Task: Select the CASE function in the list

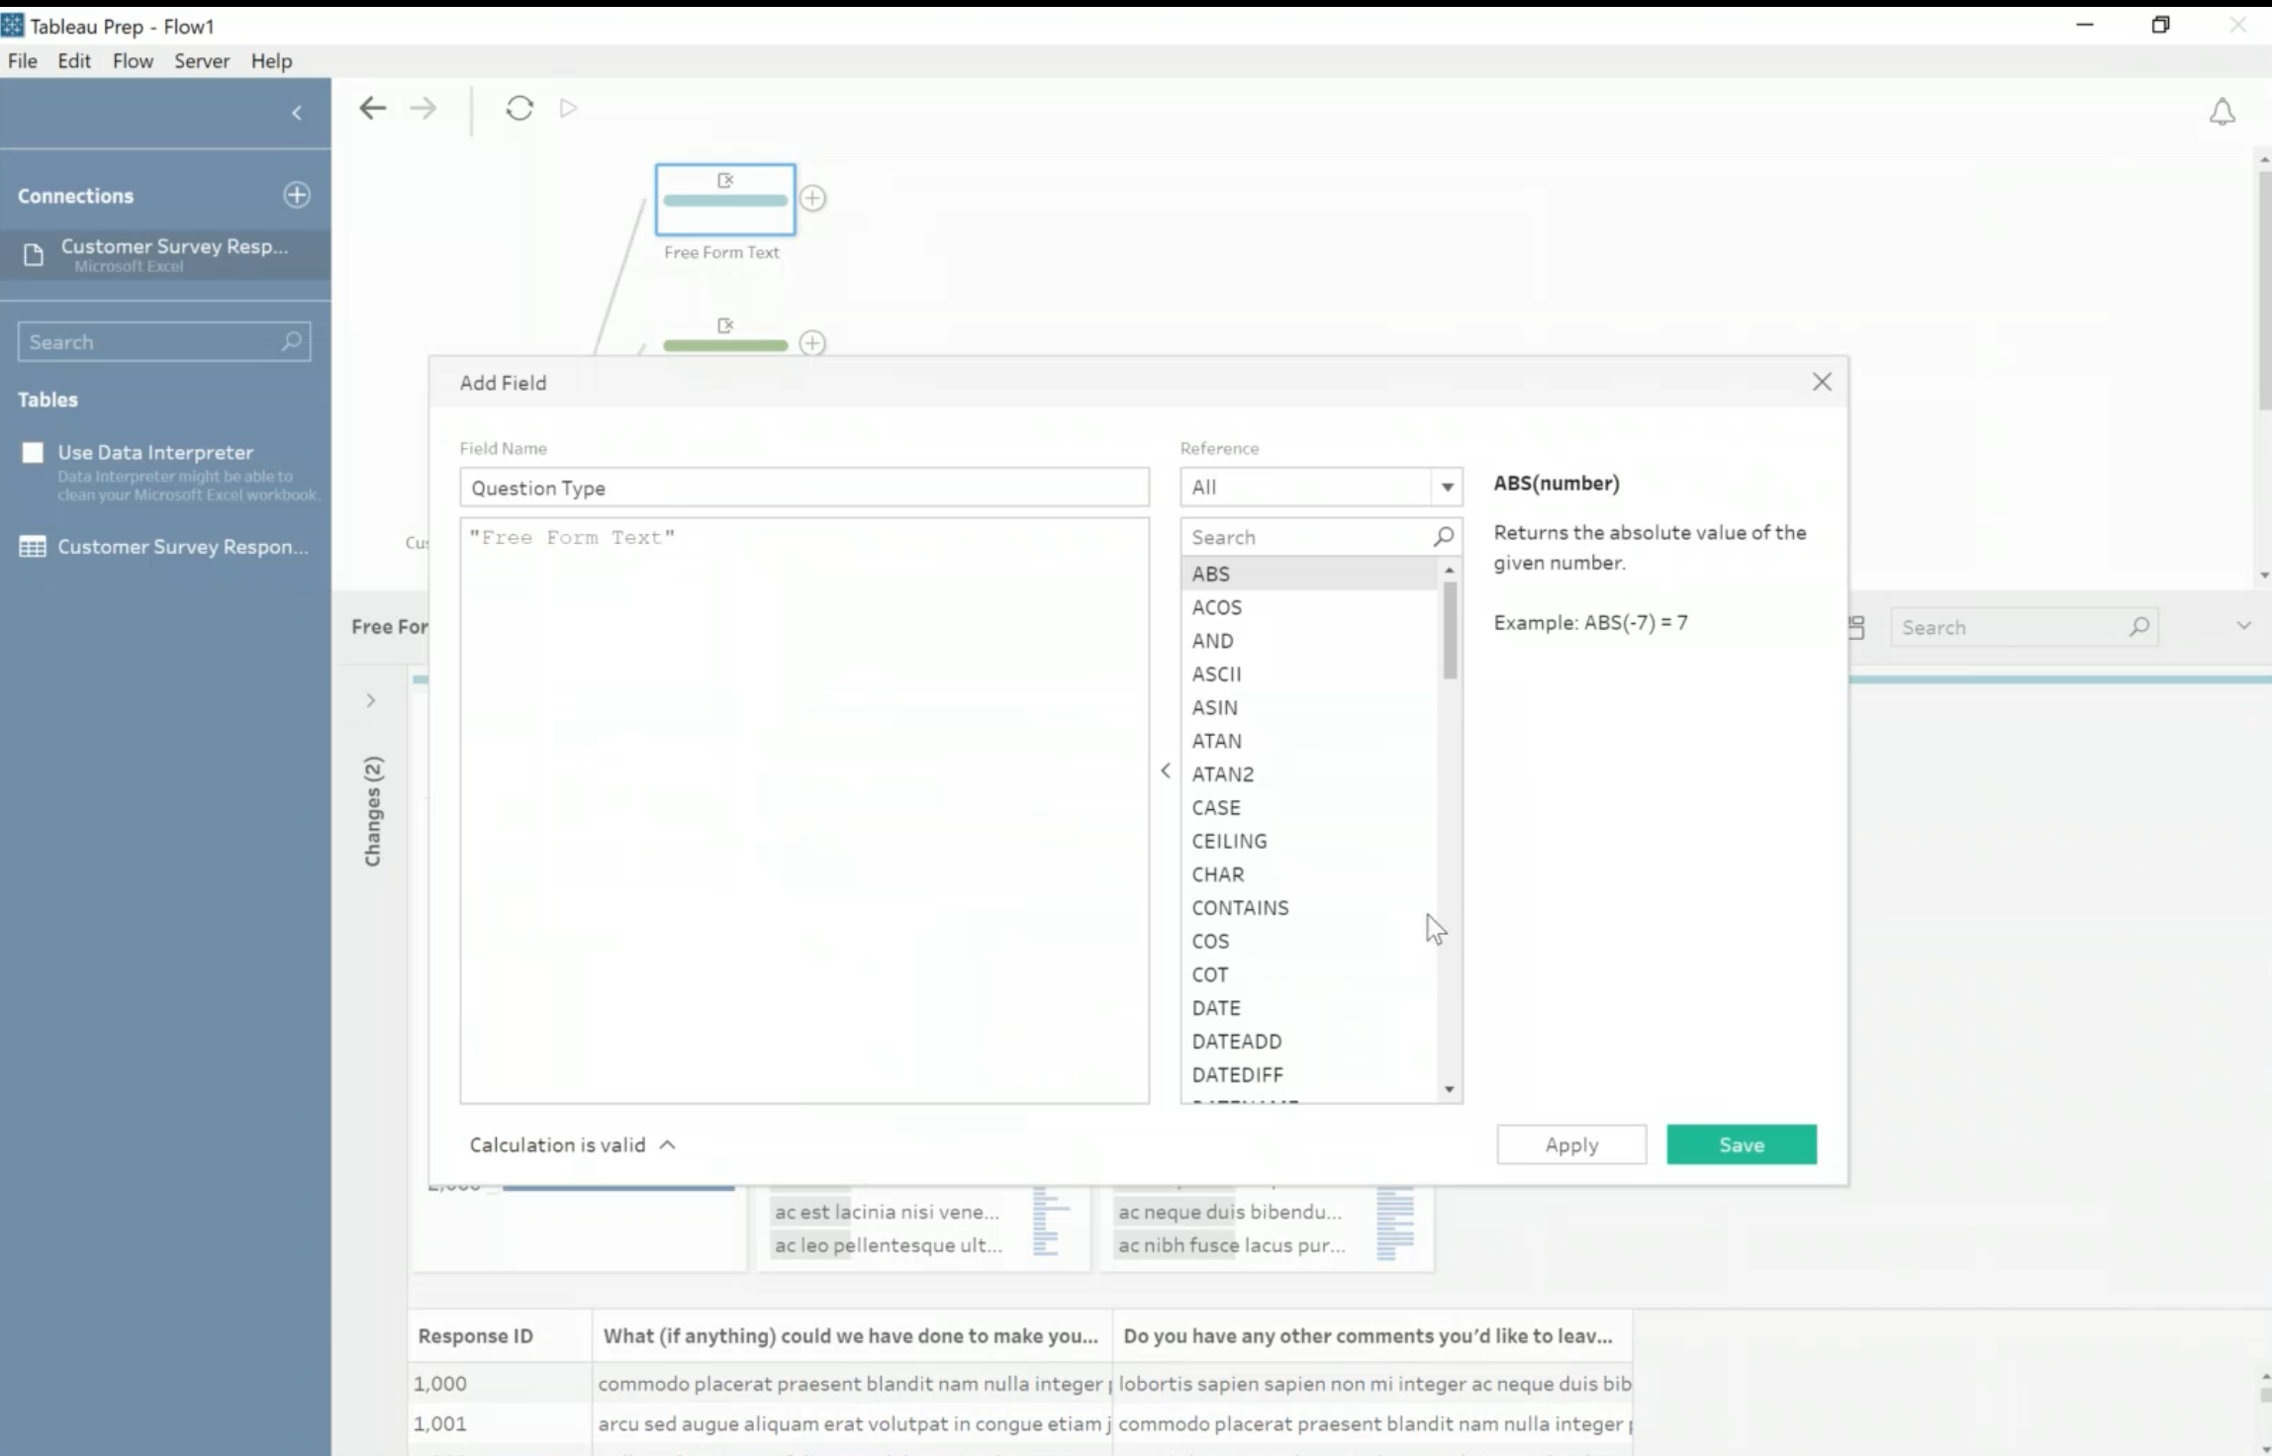Action: [1308, 808]
